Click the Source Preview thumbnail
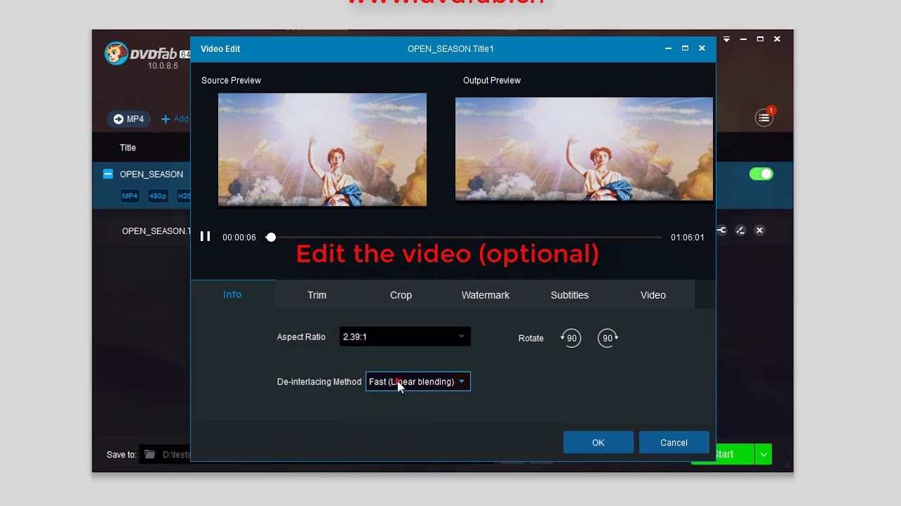Screen dimensions: 901x506 coord(322,150)
